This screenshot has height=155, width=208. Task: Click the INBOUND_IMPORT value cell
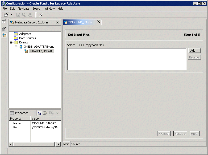coord(45,123)
